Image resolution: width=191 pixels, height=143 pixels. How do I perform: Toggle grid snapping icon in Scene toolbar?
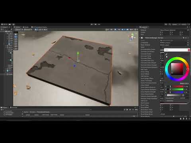pyautogui.click(x=41, y=29)
